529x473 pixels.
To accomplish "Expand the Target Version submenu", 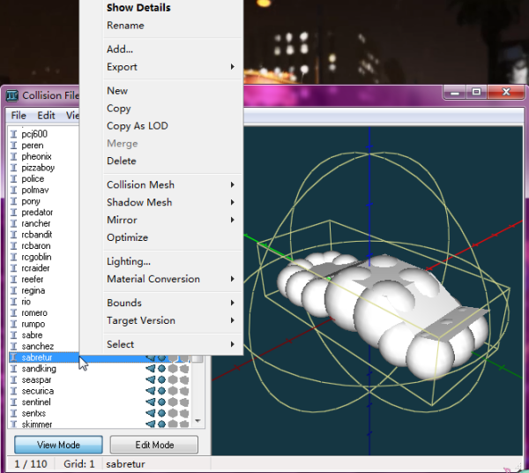I will click(173, 320).
